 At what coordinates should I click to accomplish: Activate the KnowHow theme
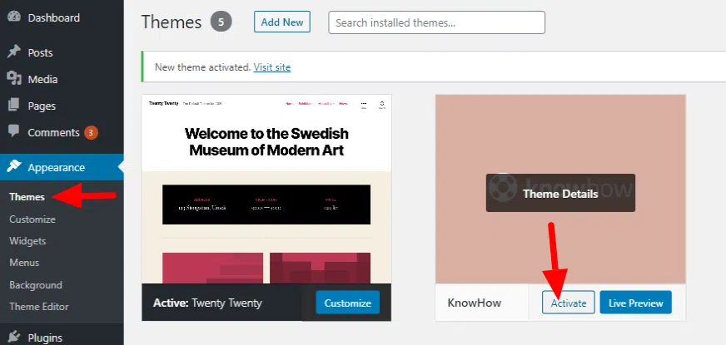point(568,303)
